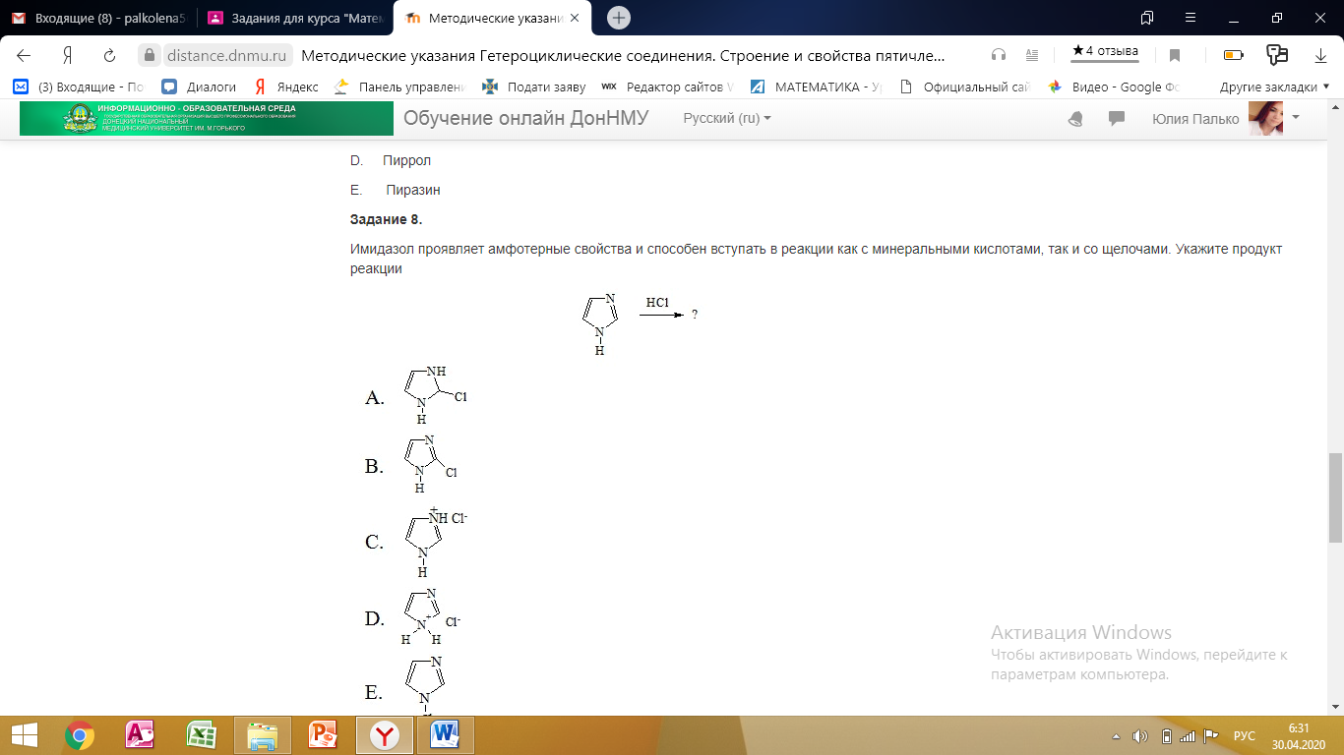
Task: Open Microsoft Access from taskbar
Action: tap(141, 735)
